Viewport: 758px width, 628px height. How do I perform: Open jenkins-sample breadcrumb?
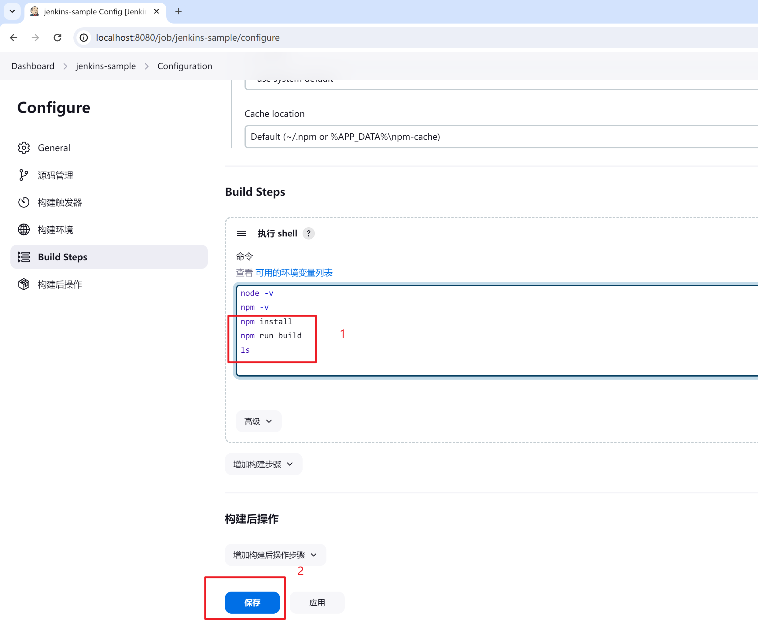(x=106, y=66)
